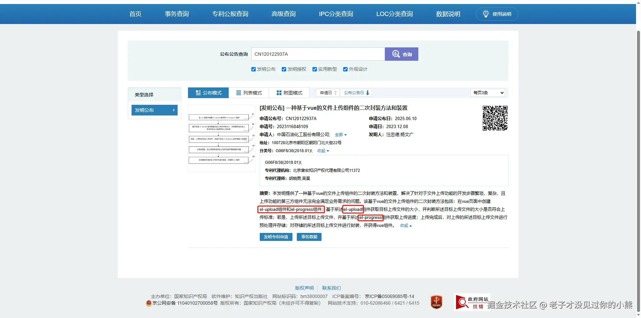641x318 pixels.
Task: Navigate to the LOC分类查询 tab
Action: [394, 14]
